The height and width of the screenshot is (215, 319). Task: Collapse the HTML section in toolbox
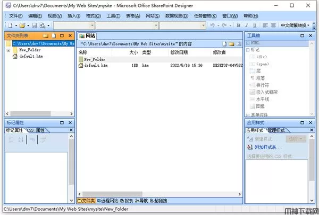coord(248,43)
